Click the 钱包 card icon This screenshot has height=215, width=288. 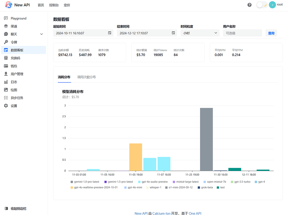coord(6,66)
